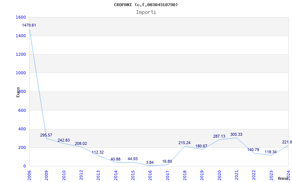Screen dimensions: 292x182
Task: Click the 2018 year axis label
Action: point(185,175)
